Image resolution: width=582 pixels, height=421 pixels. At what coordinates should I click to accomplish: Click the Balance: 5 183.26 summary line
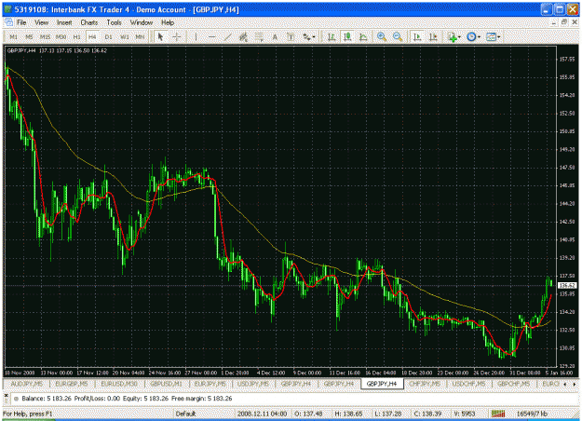click(127, 399)
